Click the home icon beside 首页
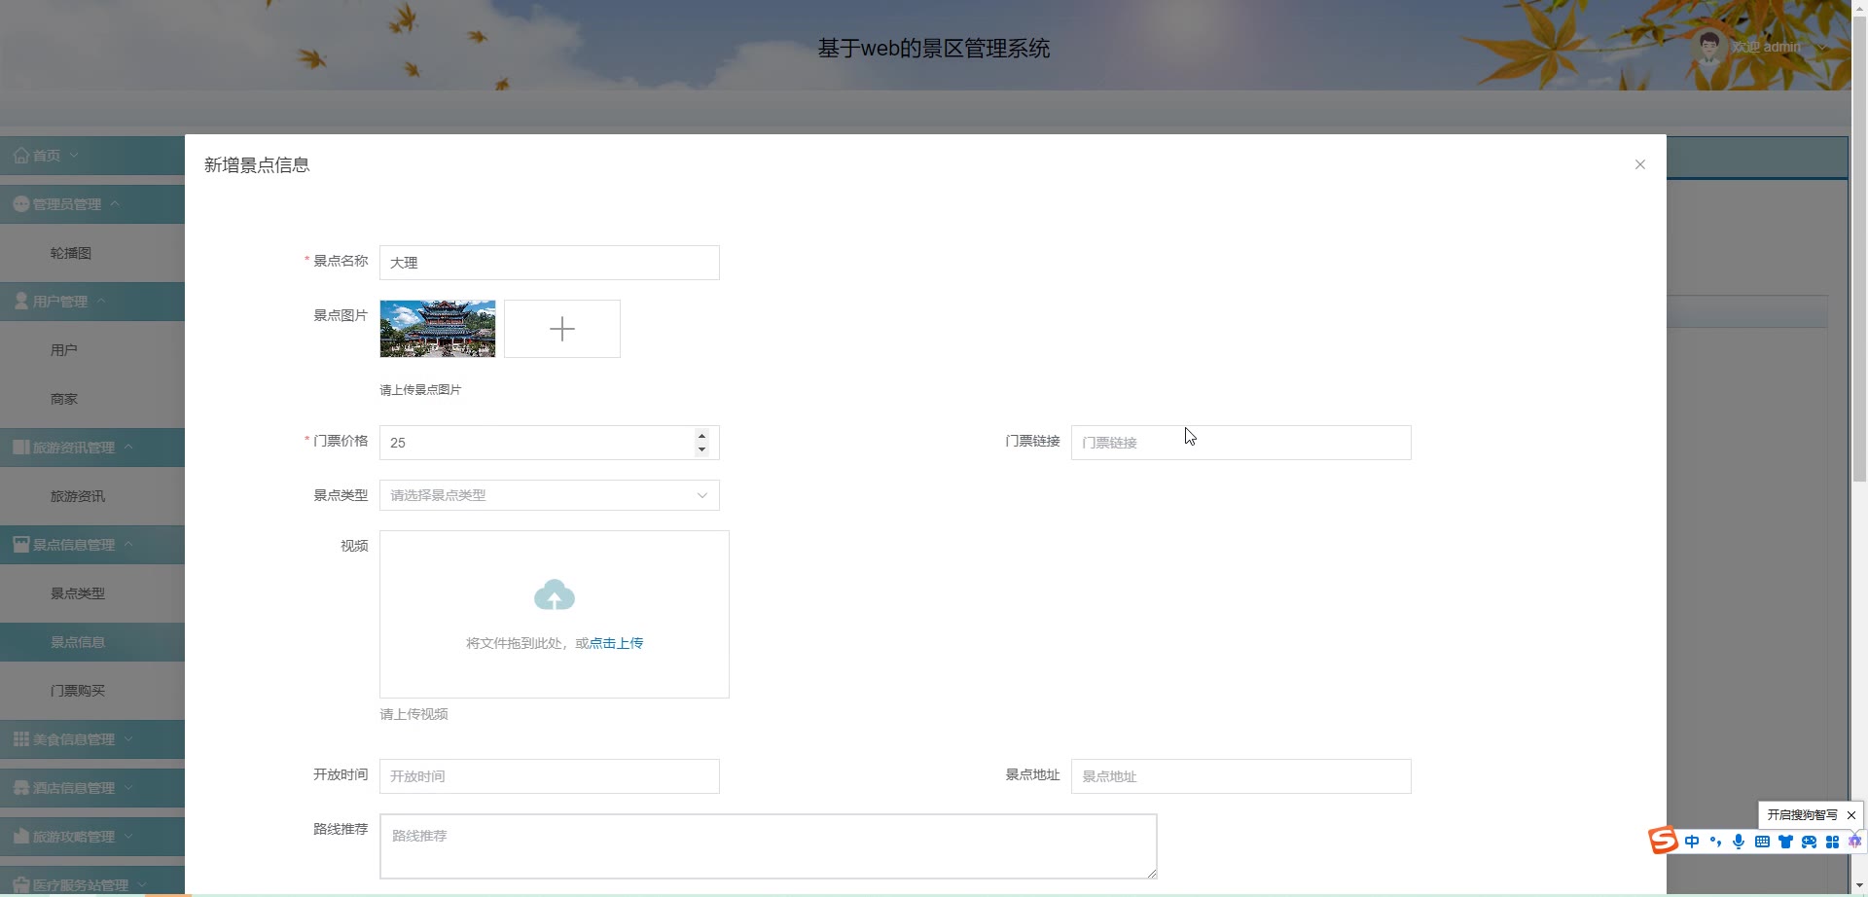The width and height of the screenshot is (1868, 897). point(20,155)
